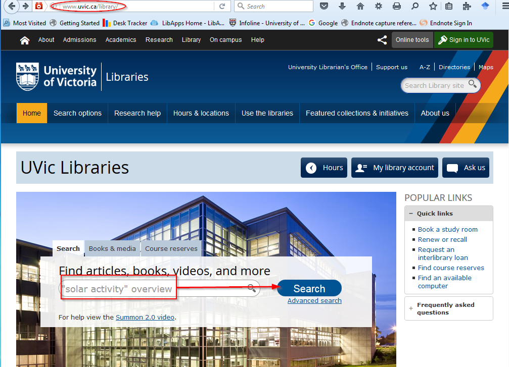The height and width of the screenshot is (367, 509).
Task: Open the Search options menu
Action: 77,113
